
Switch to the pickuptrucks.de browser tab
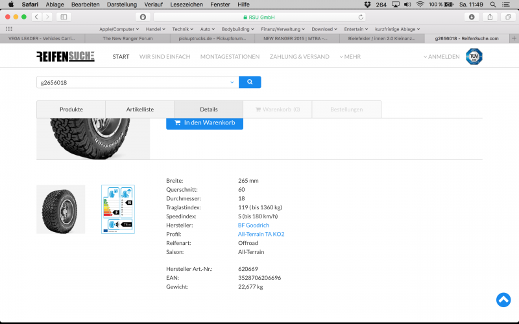pos(212,38)
